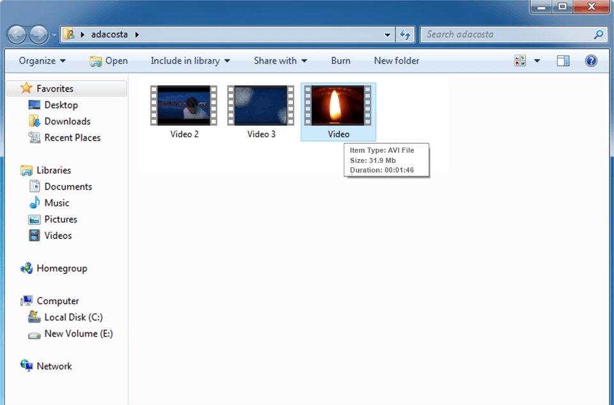
Task: Select the Video 3 thumbnail
Action: point(261,105)
